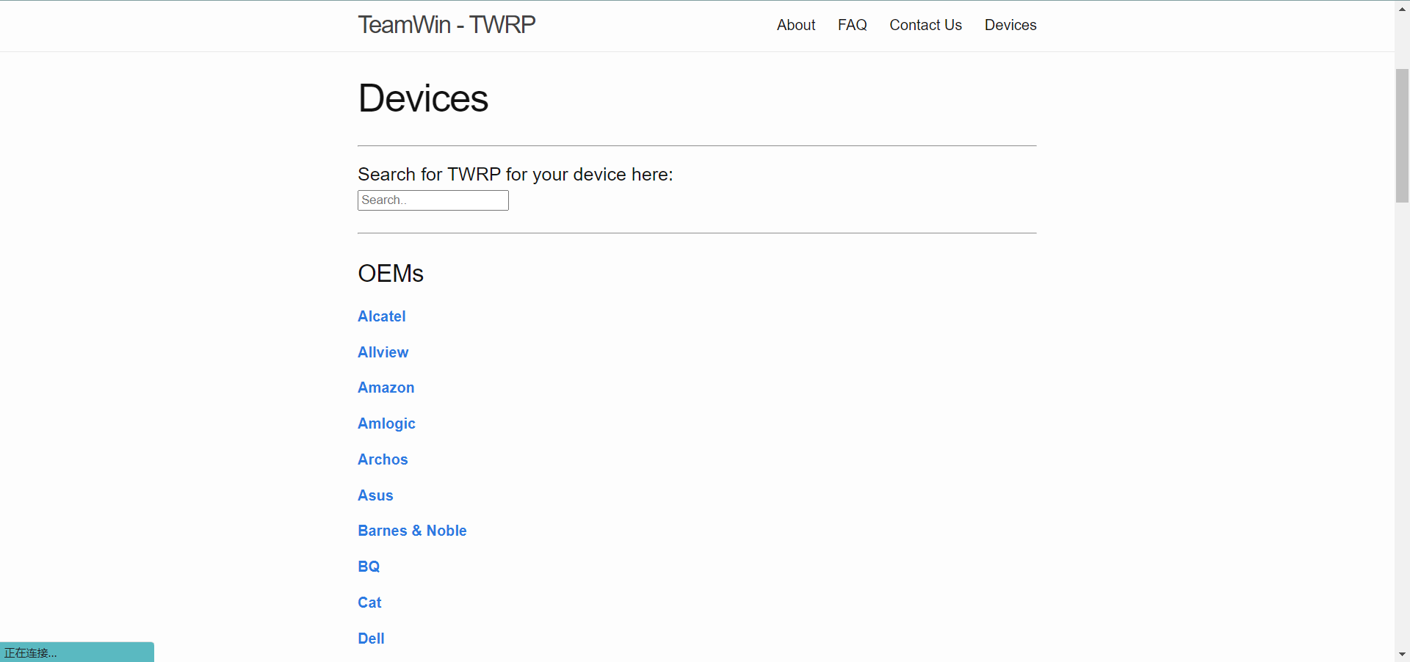Open the TeamWin - TWRP home link
The height and width of the screenshot is (662, 1410).
pyautogui.click(x=446, y=25)
